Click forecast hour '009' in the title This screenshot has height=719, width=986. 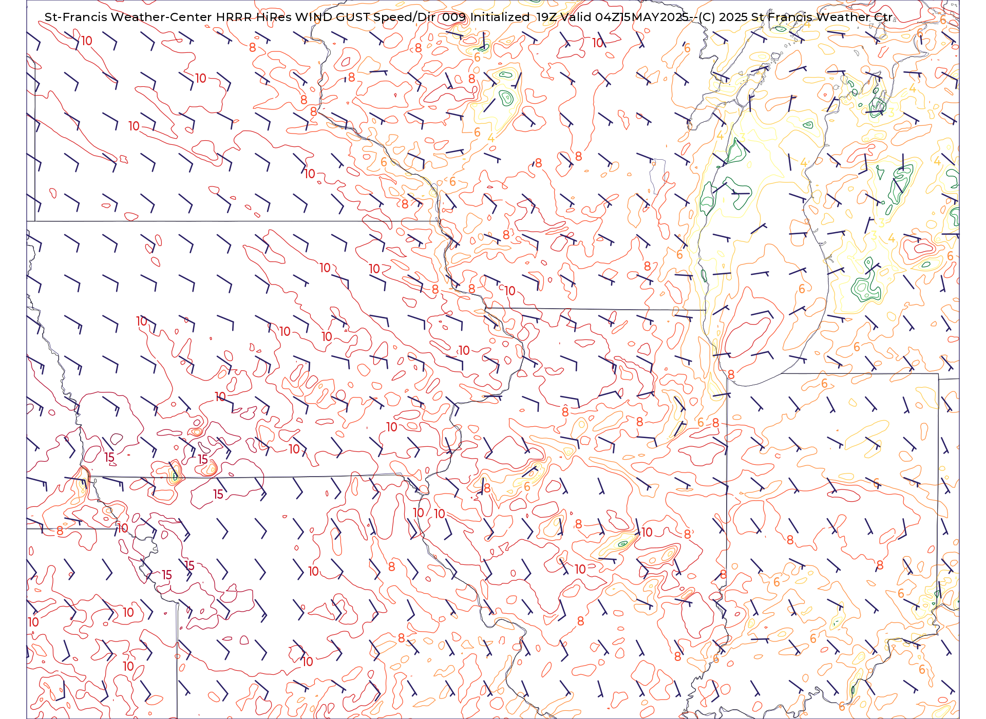(454, 17)
